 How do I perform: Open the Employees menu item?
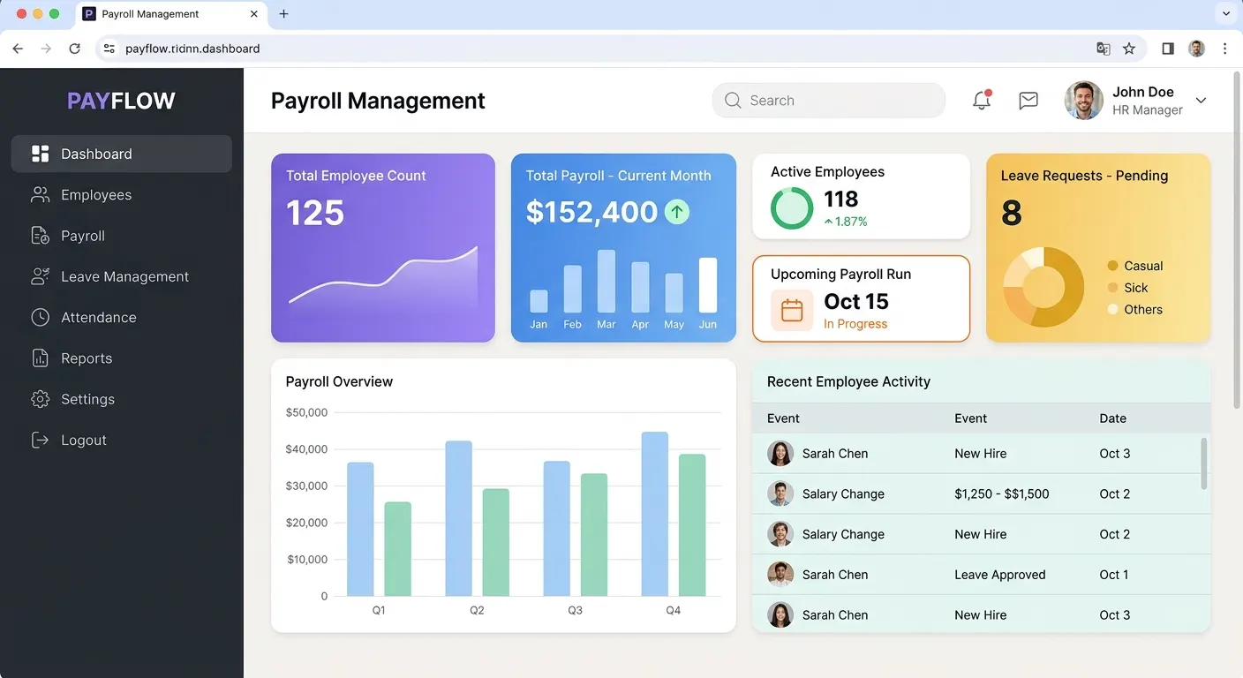122,195
